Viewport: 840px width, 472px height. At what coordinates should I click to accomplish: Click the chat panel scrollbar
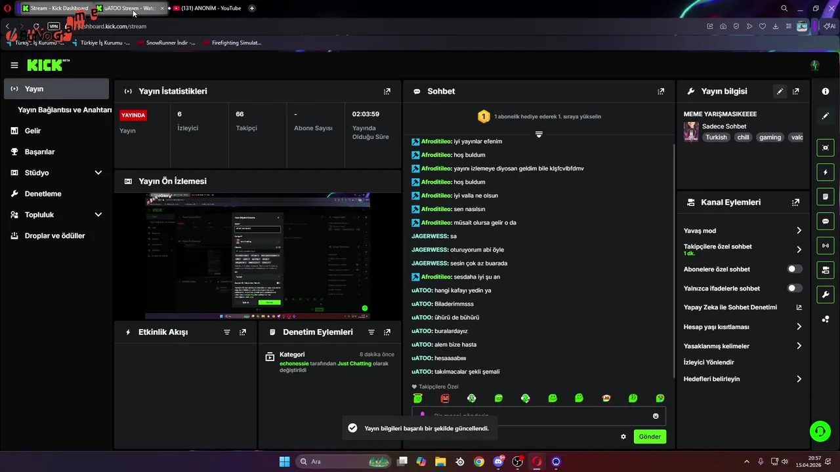point(674,262)
